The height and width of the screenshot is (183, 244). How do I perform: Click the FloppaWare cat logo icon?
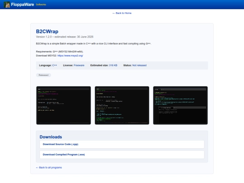[x=7, y=5]
